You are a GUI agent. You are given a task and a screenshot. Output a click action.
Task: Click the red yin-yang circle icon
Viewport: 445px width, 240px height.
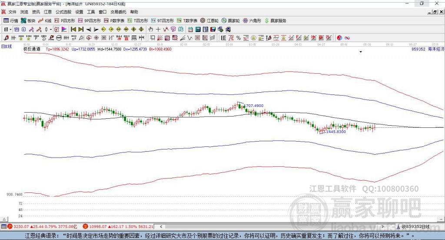[339, 38]
